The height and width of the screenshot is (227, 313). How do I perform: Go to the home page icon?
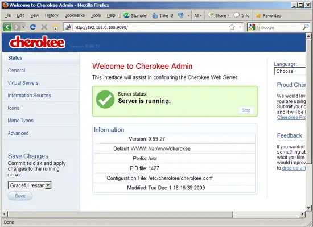[x=56, y=27]
